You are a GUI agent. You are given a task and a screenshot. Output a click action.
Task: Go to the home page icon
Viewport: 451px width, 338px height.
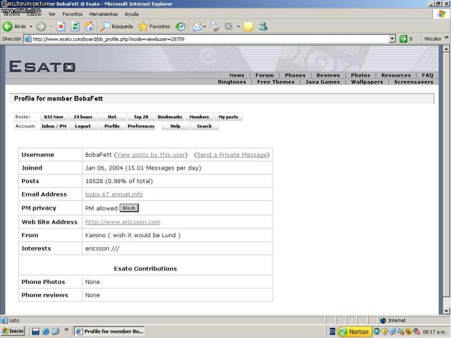point(89,26)
